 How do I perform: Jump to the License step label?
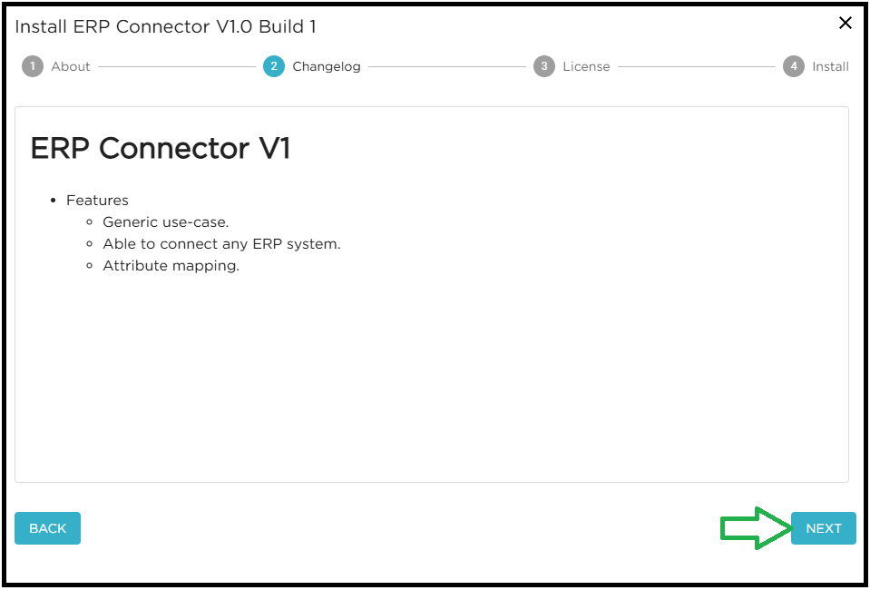(x=586, y=66)
